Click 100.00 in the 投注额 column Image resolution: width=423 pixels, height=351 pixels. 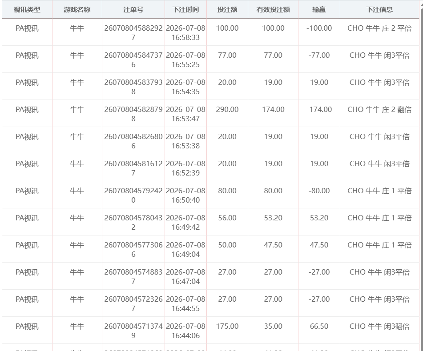click(x=227, y=28)
